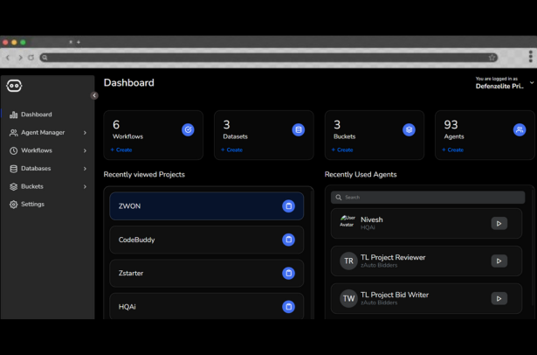This screenshot has height=355, width=537.
Task: Click the TW avatar circle
Action: [x=348, y=298]
